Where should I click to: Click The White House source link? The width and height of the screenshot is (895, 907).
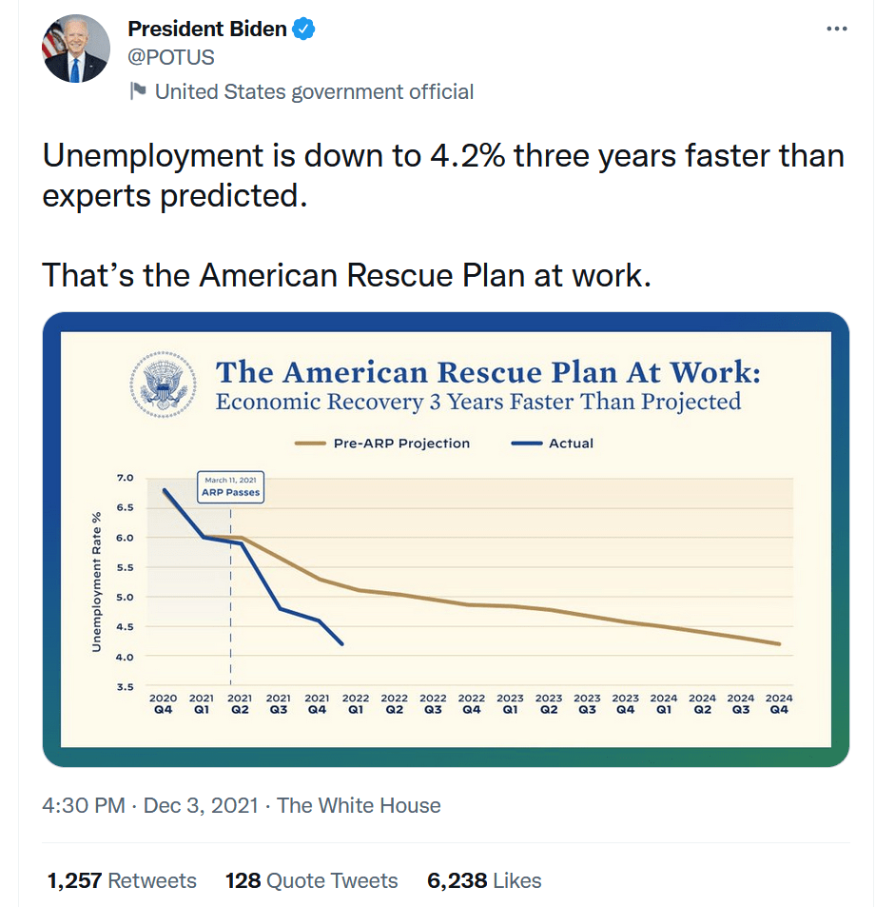[x=359, y=805]
